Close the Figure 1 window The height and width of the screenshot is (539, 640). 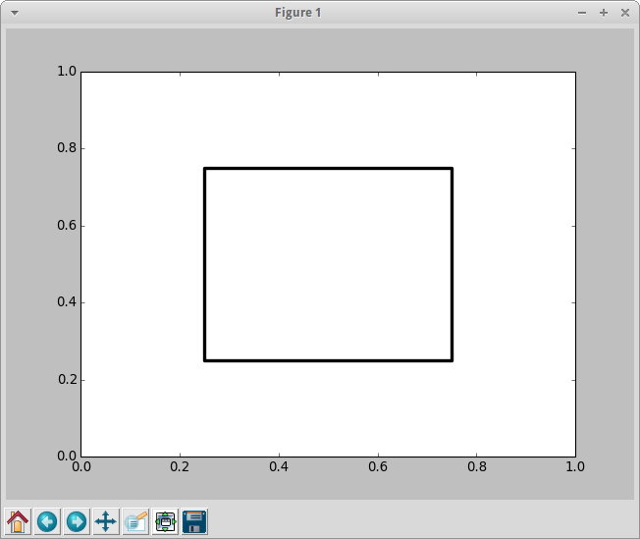[x=625, y=13]
